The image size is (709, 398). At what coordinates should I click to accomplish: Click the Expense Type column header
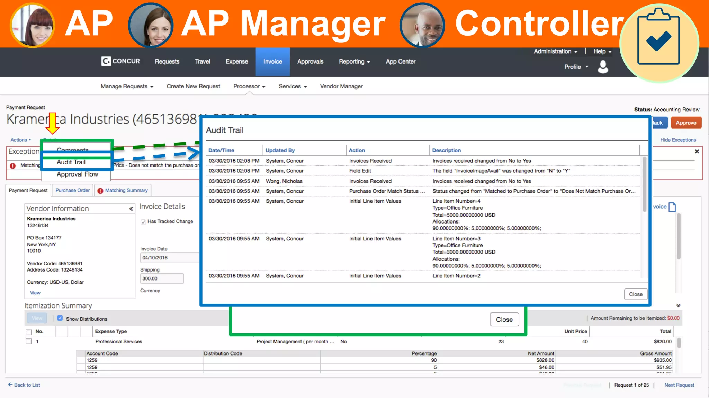tap(111, 331)
